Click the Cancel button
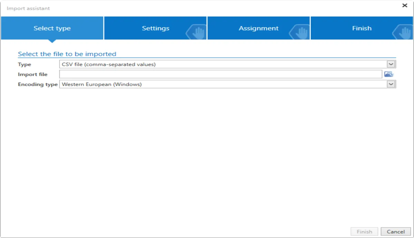The width and height of the screenshot is (414, 238). pyautogui.click(x=396, y=232)
